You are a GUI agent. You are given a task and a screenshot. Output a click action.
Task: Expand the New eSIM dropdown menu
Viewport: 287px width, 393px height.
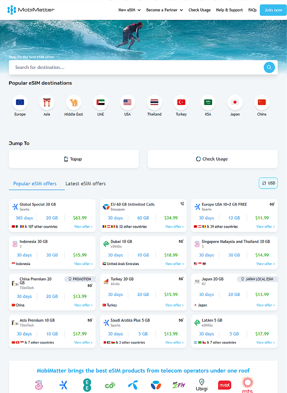click(129, 10)
